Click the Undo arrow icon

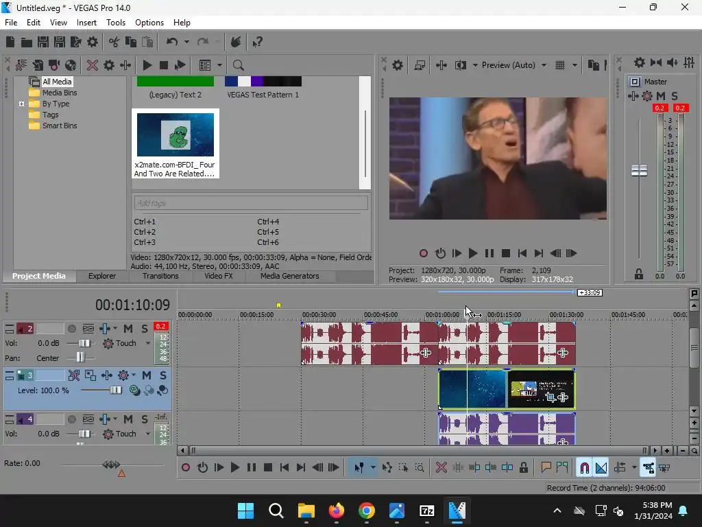click(172, 42)
